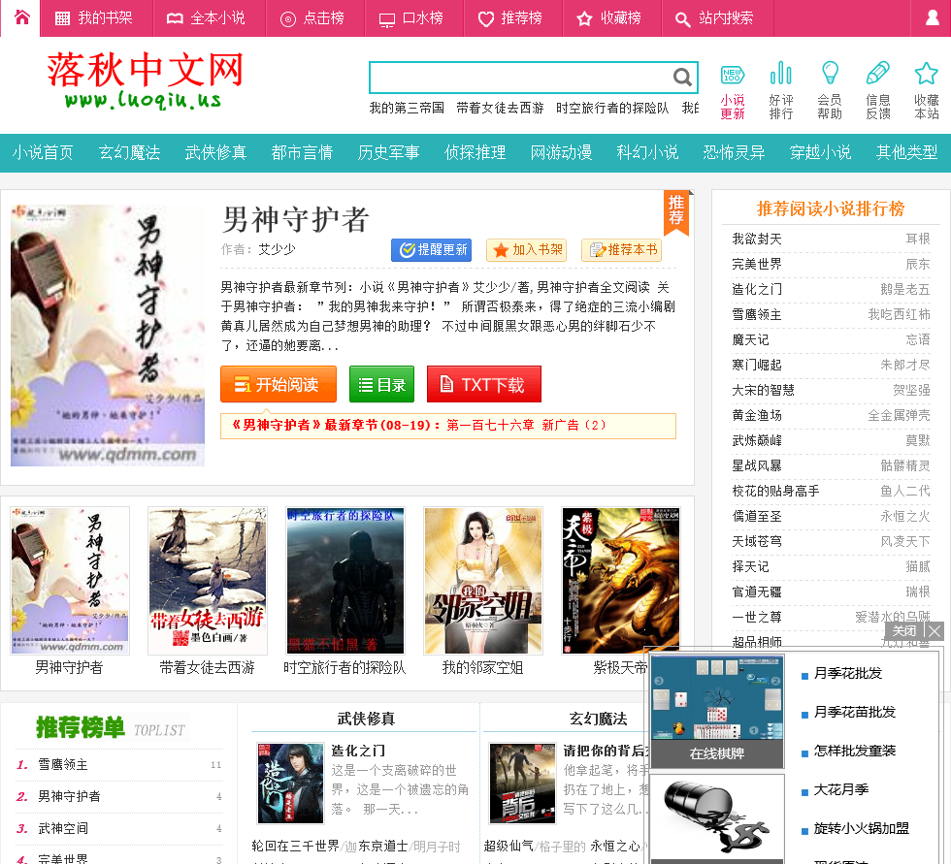951x864 pixels.
Task: Click 月季花批发 ad link
Action: pyautogui.click(x=848, y=673)
